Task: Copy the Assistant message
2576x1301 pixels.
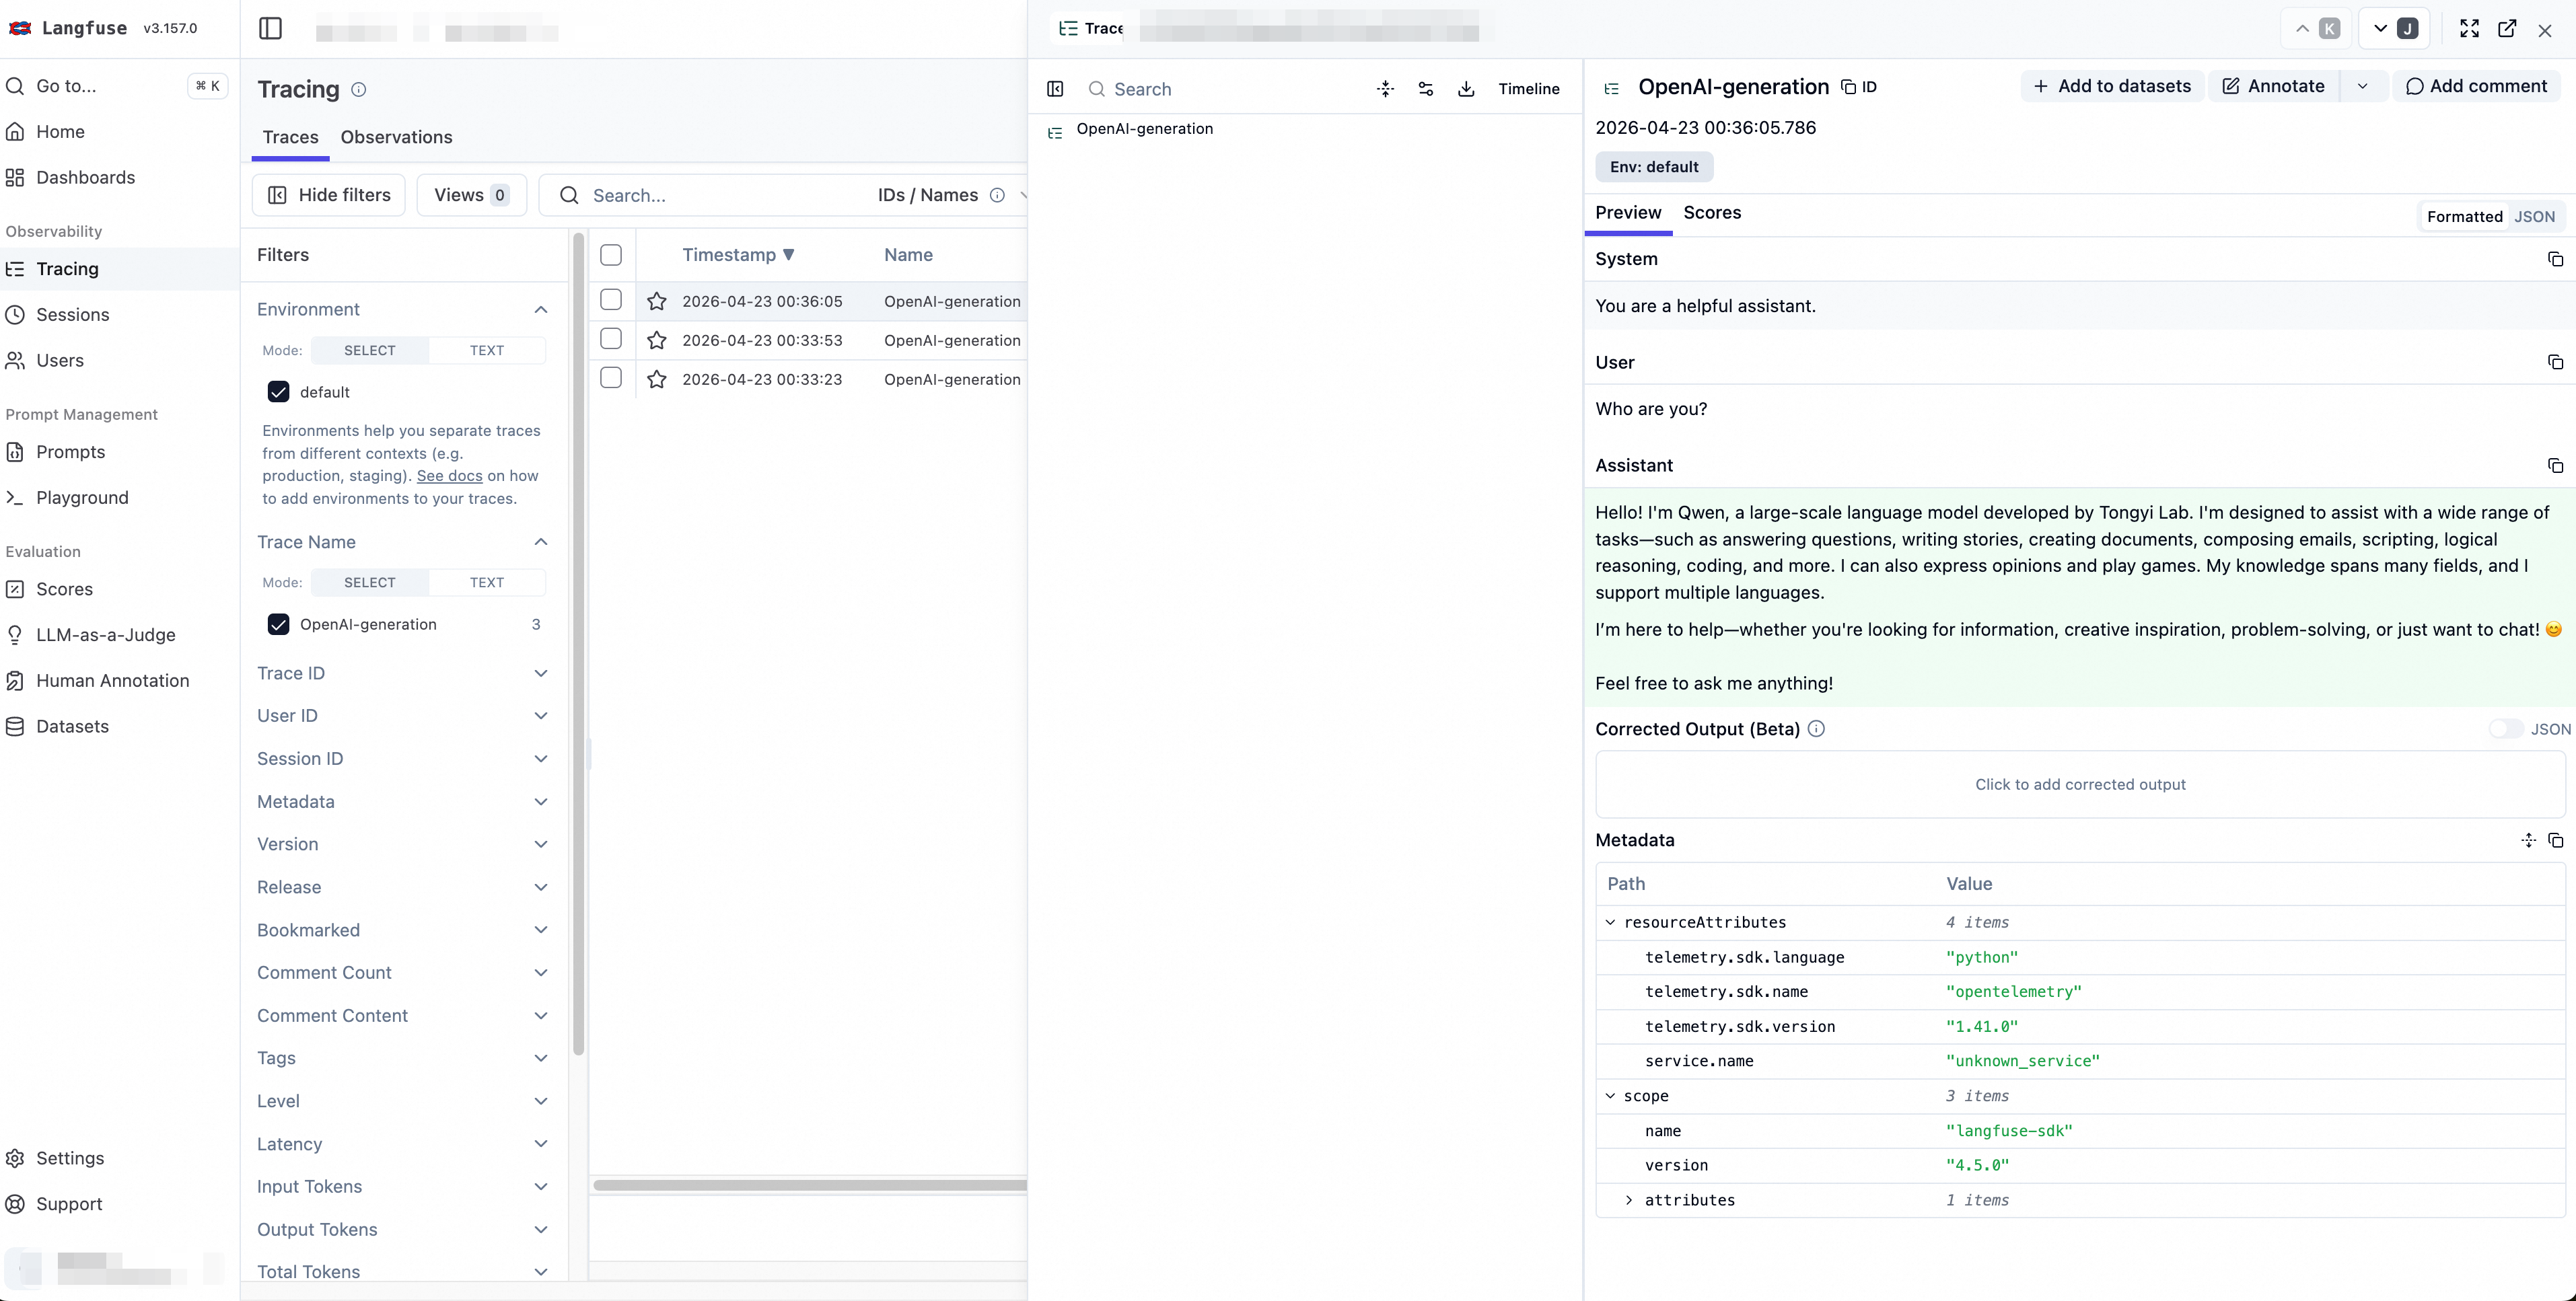Action: [2555, 465]
